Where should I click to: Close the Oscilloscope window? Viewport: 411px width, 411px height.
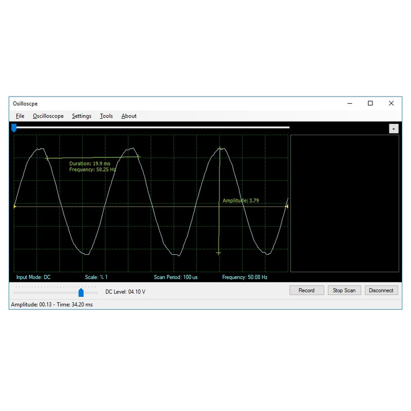coord(391,103)
